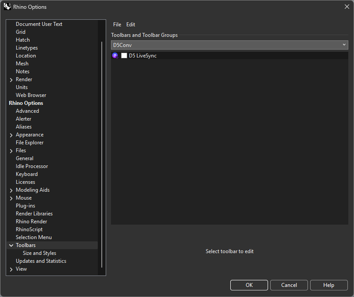Click the Rhino logo in title bar
Screen dimensions: 354x297
point(7,7)
